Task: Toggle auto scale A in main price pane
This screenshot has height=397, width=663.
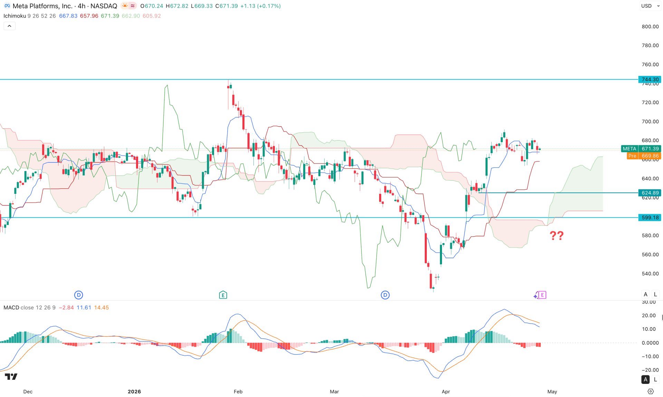Action: tap(646, 295)
